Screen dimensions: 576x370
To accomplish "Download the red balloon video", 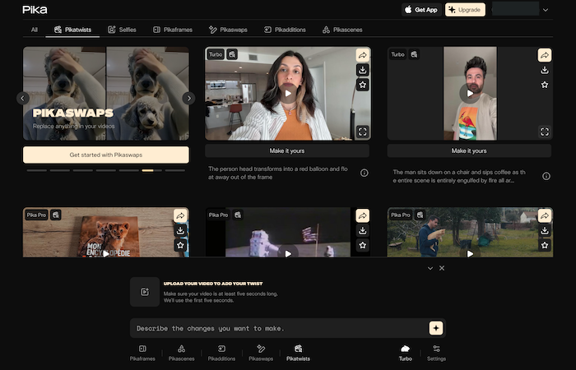I will pyautogui.click(x=362, y=70).
